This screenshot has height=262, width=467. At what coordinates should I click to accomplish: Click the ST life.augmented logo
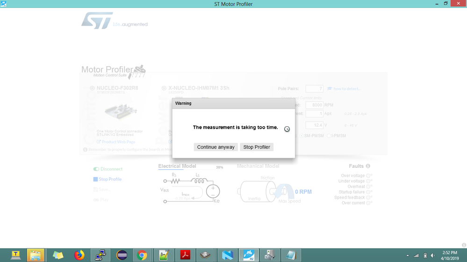pyautogui.click(x=115, y=21)
